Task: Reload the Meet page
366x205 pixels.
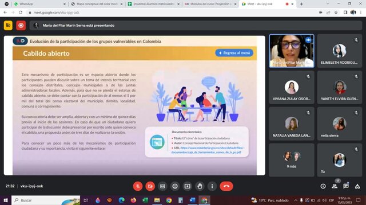Action: tap(21, 13)
